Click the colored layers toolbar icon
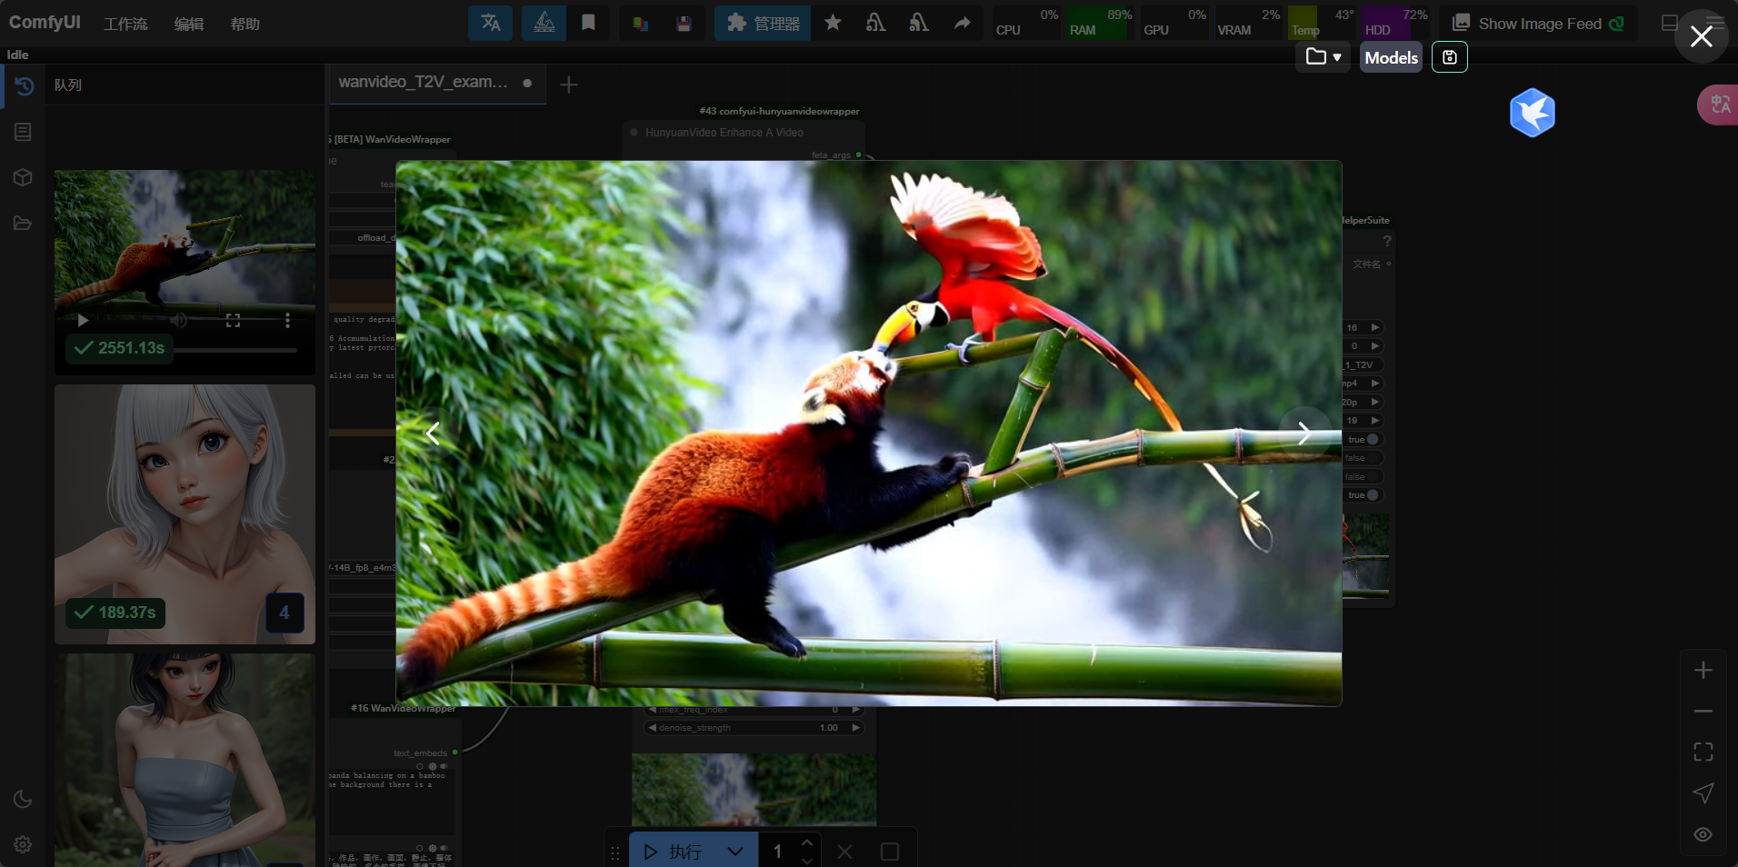Viewport: 1738px width, 867px height. (641, 24)
